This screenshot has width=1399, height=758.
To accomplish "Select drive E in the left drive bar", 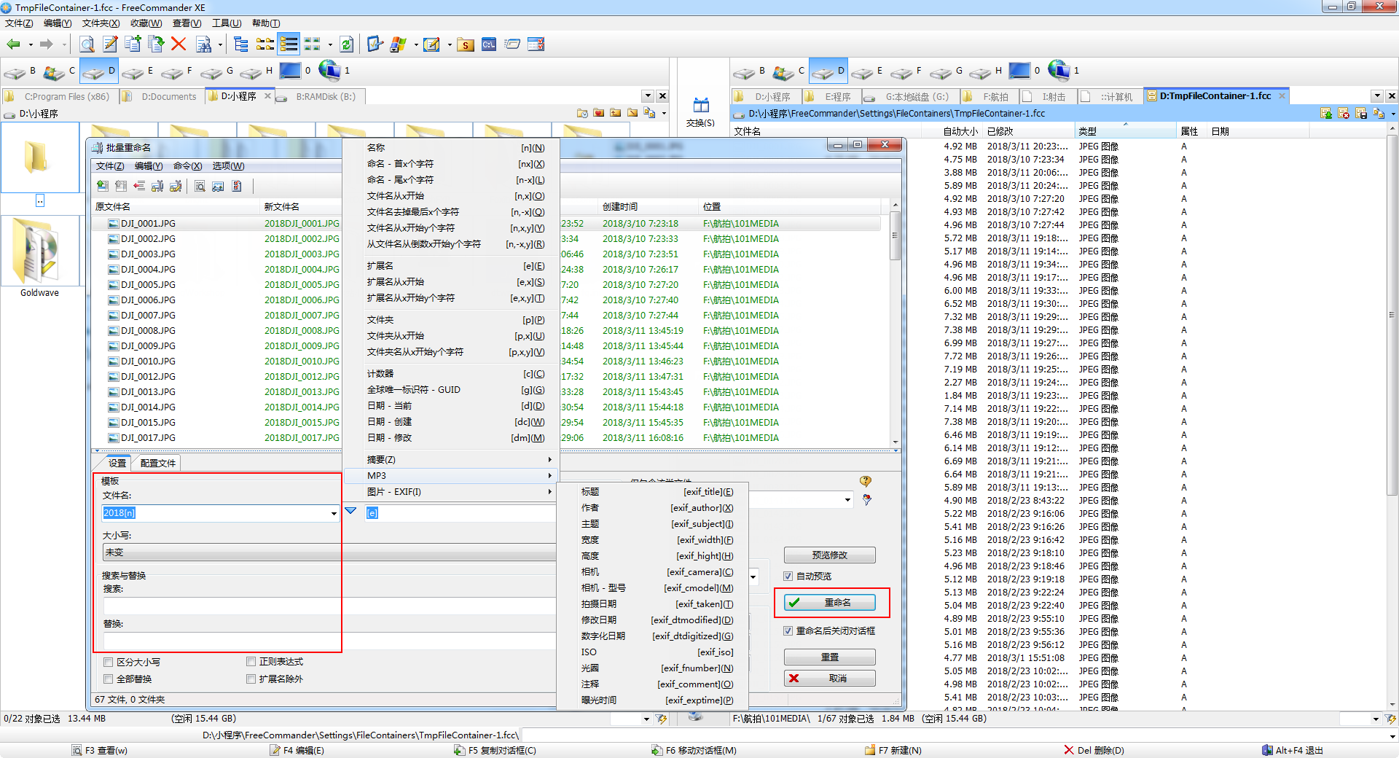I will click(138, 71).
